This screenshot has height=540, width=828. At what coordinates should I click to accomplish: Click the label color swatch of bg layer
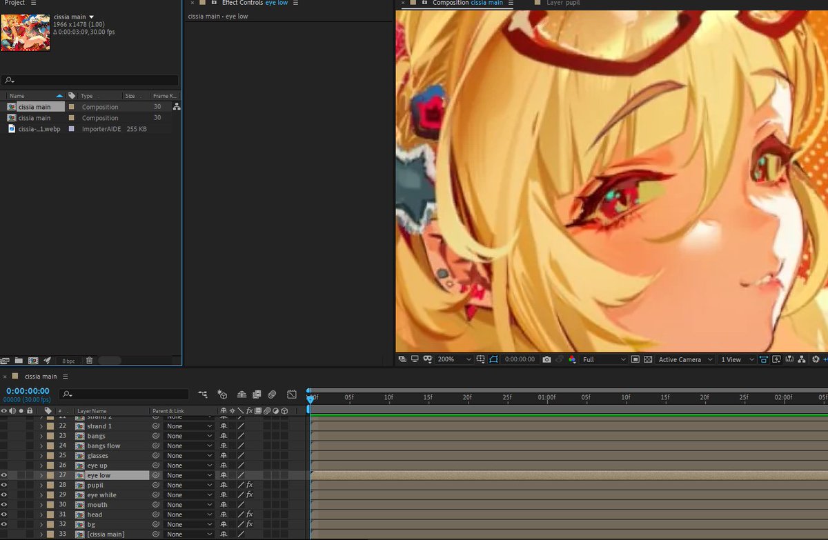pos(50,524)
